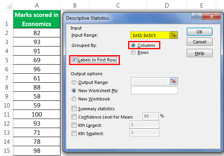Select the Columns radio button

[133, 45]
